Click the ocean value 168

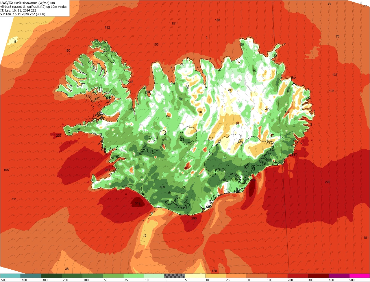click(217, 20)
